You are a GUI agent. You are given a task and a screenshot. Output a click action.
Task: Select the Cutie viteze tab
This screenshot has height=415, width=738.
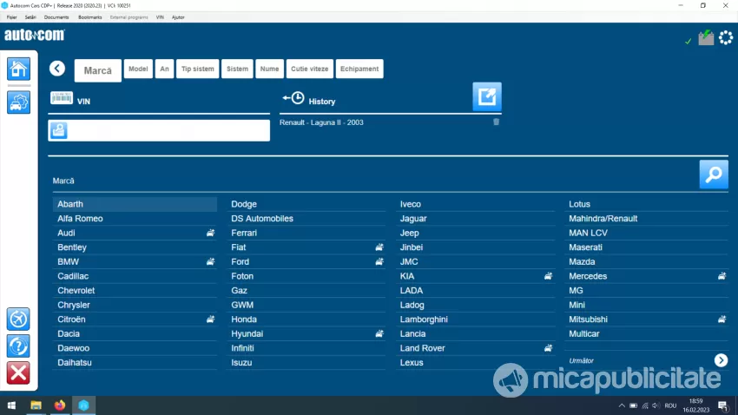(310, 69)
